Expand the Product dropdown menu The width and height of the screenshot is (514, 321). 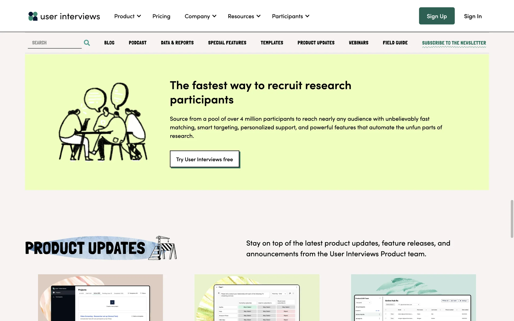[x=127, y=16]
